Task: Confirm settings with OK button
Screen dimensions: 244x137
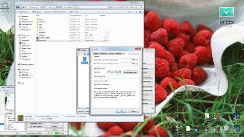Action: click(x=122, y=111)
